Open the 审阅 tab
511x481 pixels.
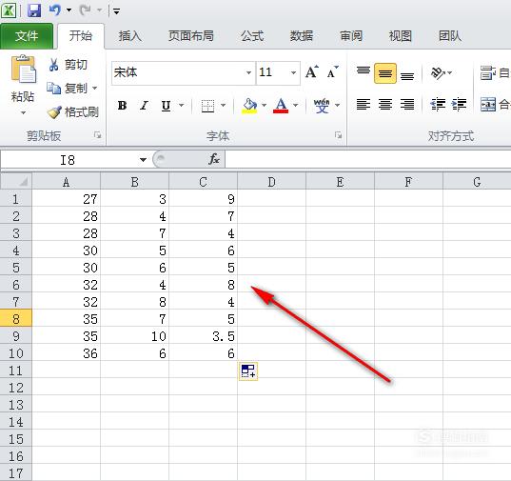click(351, 36)
